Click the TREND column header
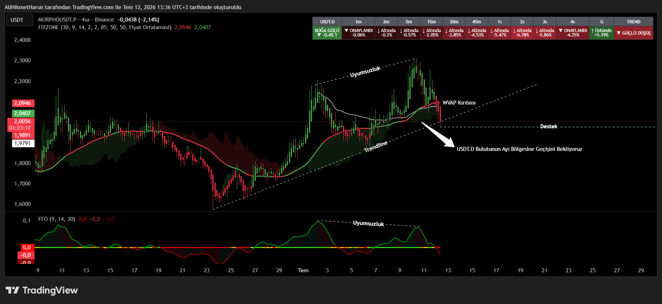Viewport: 662px width, 304px height. (x=634, y=22)
